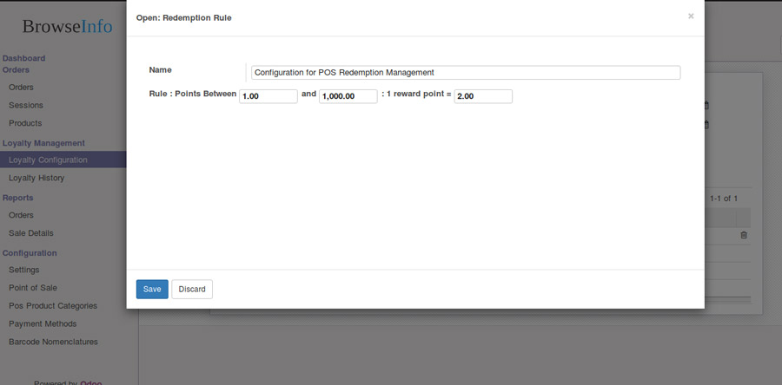Screen dimensions: 782x385
Task: Edit maximum points field showing 1,000.00
Action: [348, 96]
